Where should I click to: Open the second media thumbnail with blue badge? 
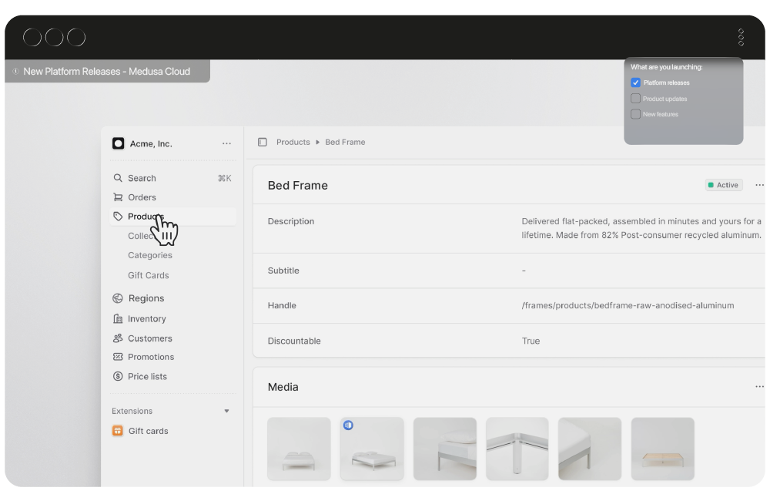click(x=372, y=449)
